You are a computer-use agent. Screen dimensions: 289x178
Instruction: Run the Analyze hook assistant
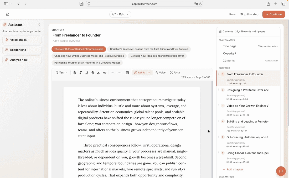coord(22,60)
